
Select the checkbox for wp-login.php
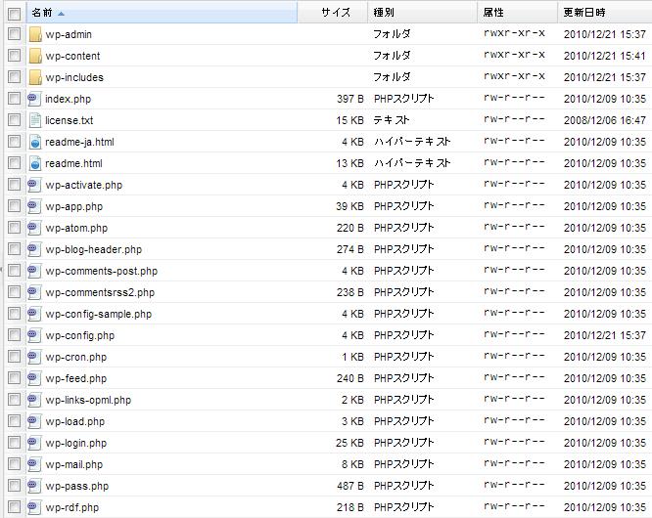[14, 443]
